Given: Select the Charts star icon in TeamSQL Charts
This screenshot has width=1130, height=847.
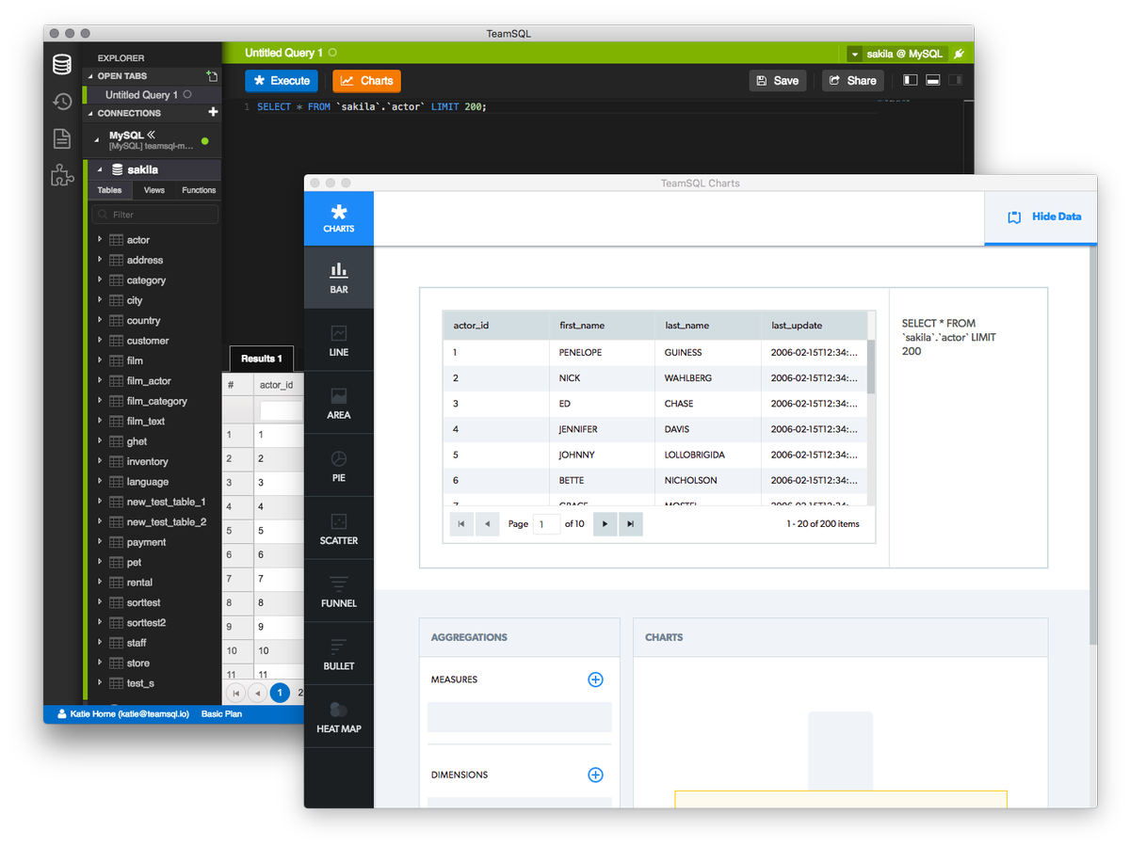Looking at the screenshot, I should [x=339, y=218].
